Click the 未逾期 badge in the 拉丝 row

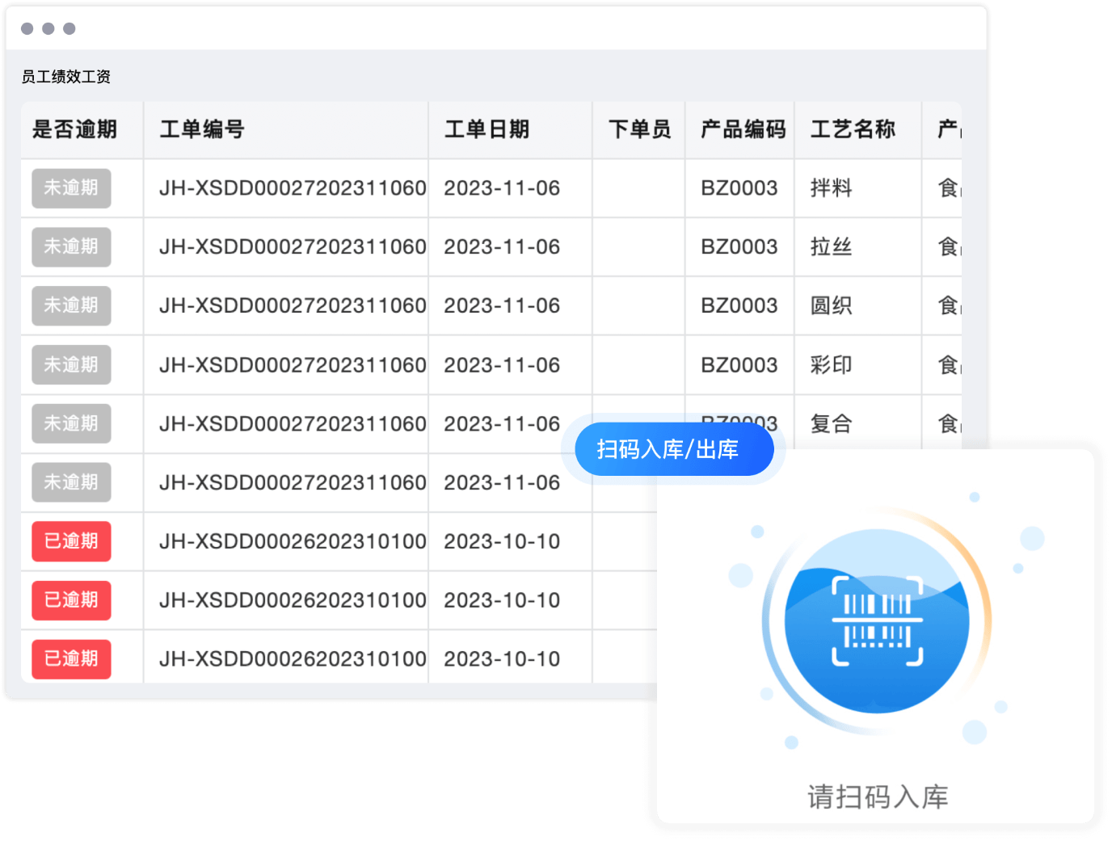coord(71,247)
